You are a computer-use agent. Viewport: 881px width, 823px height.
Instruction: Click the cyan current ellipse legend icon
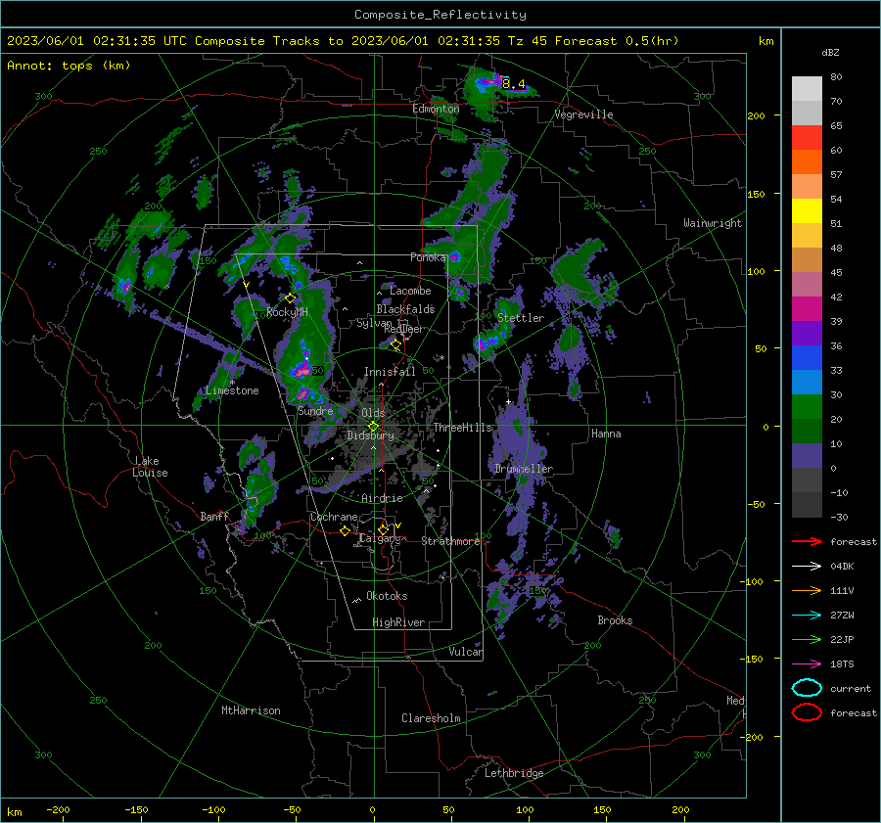807,688
